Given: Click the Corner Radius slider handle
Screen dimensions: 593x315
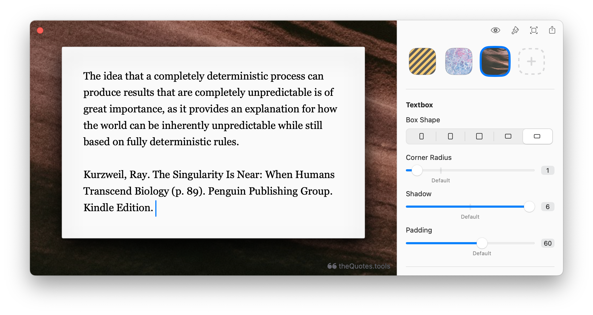Looking at the screenshot, I should tap(417, 170).
